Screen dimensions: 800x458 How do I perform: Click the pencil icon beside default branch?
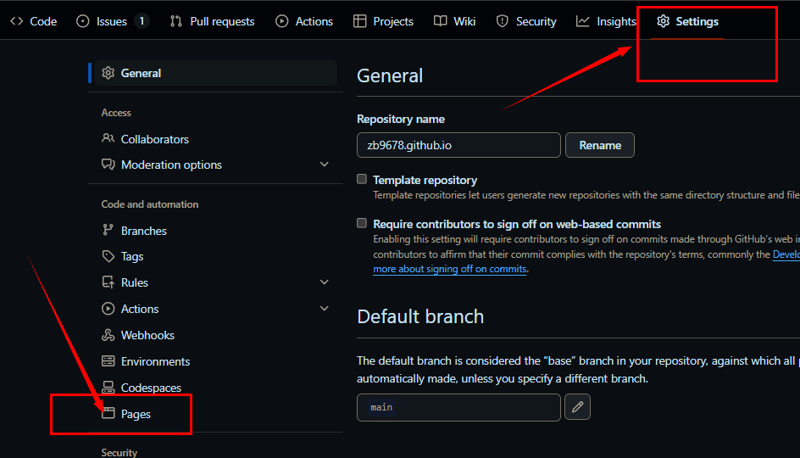pos(577,407)
